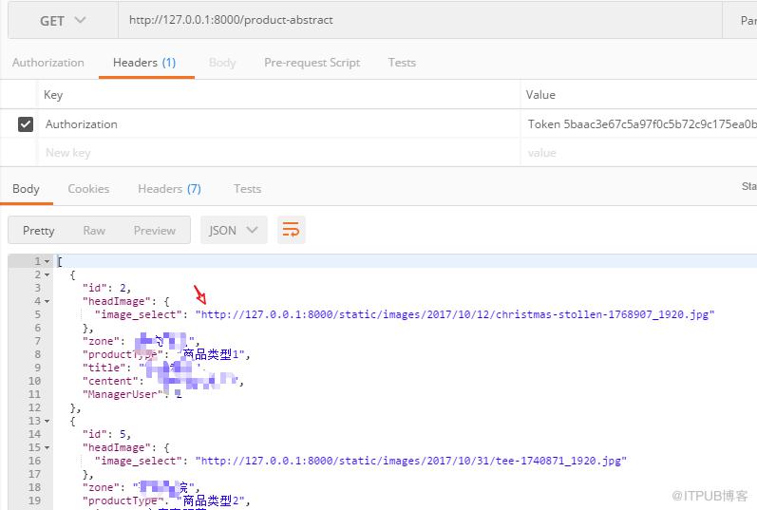Viewport: 757px width, 510px height.
Task: Click the "id": 5 line
Action: [106, 434]
